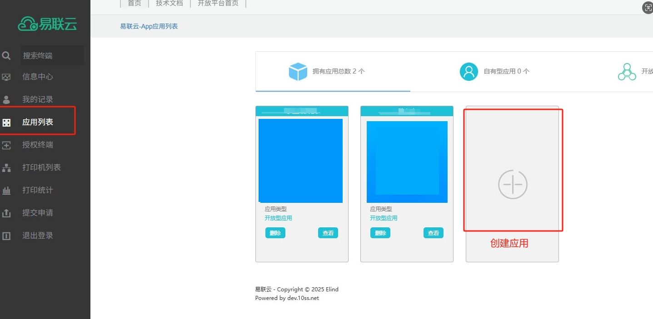
Task: Open the 技术文档 top navigation item
Action: [x=169, y=3]
